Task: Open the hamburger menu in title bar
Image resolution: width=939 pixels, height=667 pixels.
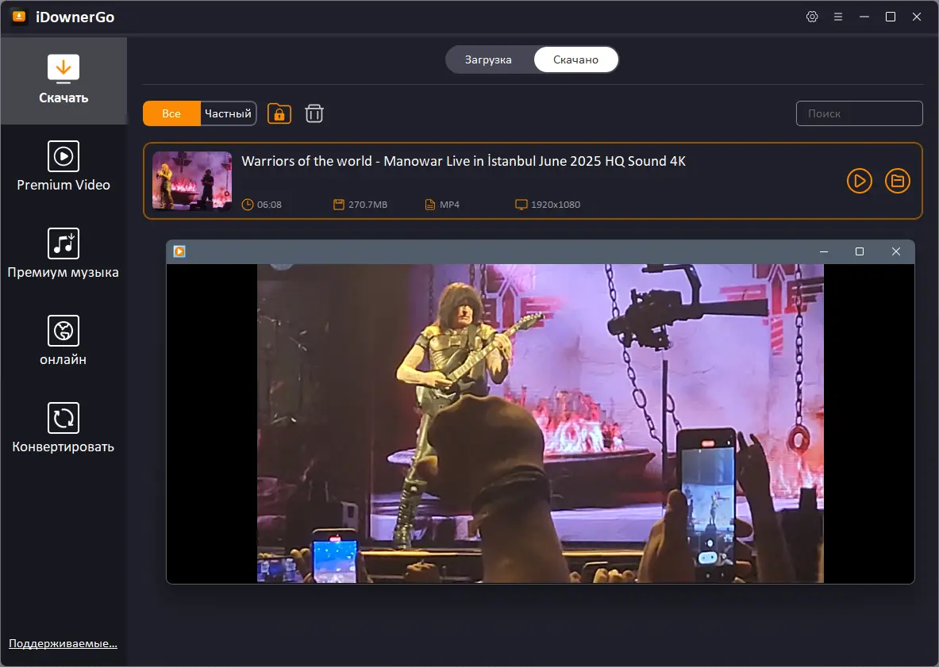Action: [x=837, y=17]
